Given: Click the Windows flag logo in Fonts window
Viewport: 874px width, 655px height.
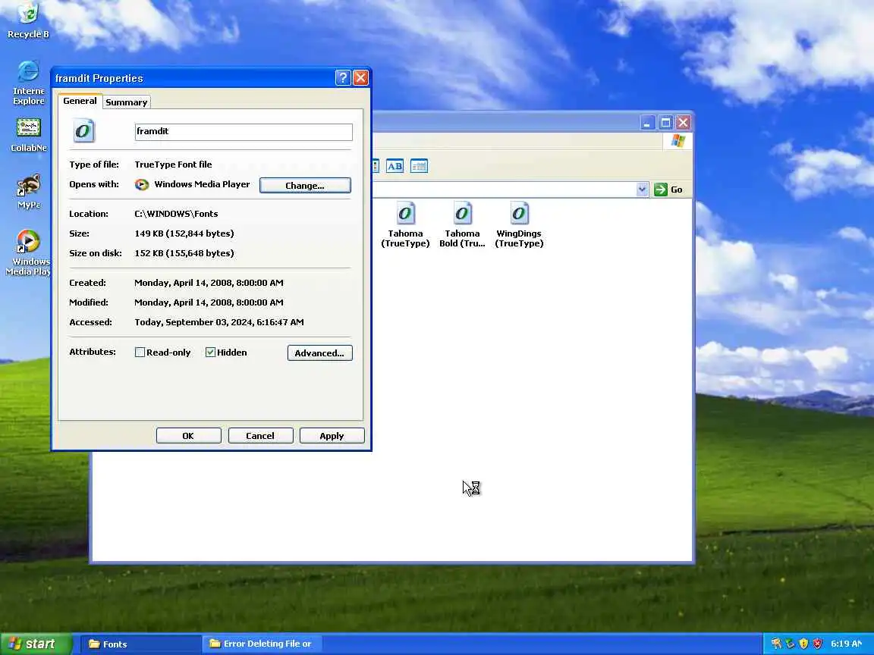Looking at the screenshot, I should pyautogui.click(x=678, y=141).
